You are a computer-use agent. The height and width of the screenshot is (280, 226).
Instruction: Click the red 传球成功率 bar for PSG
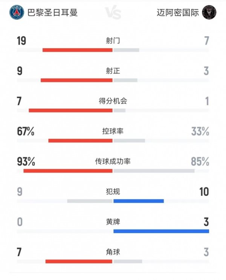click(68, 171)
